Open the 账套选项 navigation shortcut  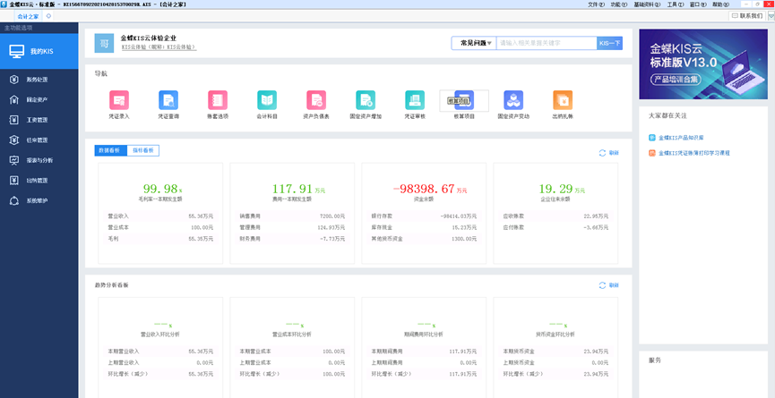pyautogui.click(x=218, y=105)
